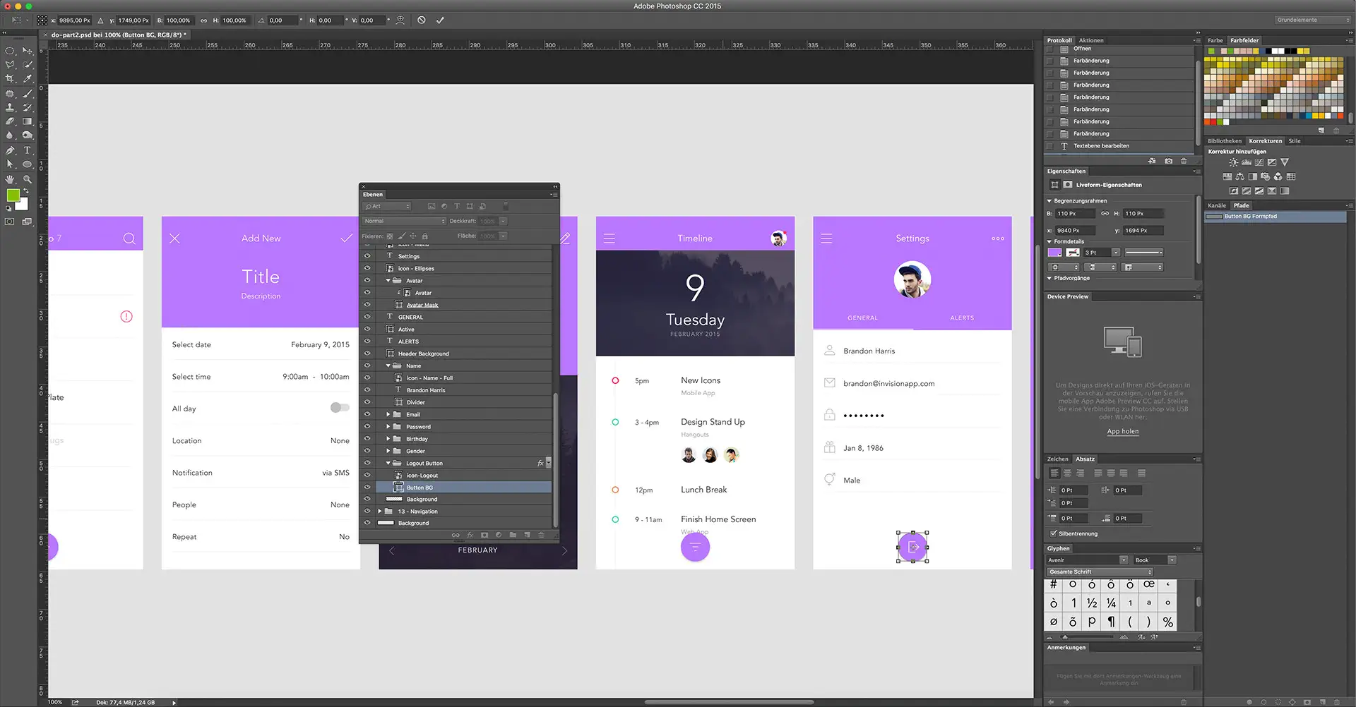Select the Horizontal Type tool
The width and height of the screenshot is (1356, 707).
tap(28, 150)
